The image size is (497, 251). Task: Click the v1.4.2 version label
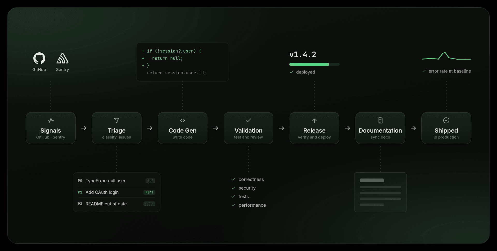303,55
